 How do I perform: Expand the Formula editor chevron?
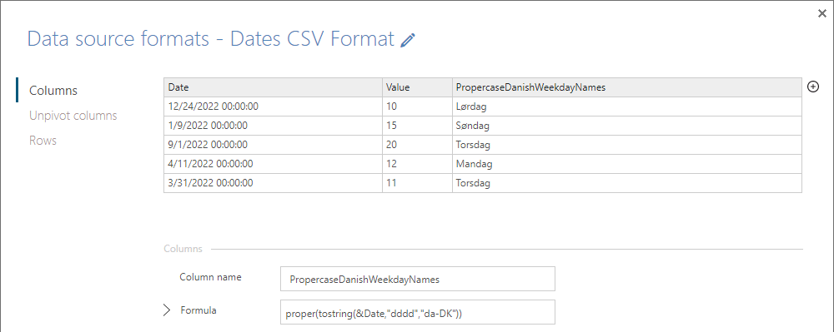point(167,311)
